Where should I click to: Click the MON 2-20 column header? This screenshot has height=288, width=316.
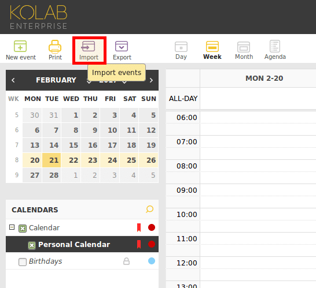tap(264, 78)
